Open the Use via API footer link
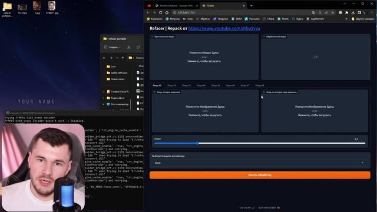 click(x=247, y=208)
